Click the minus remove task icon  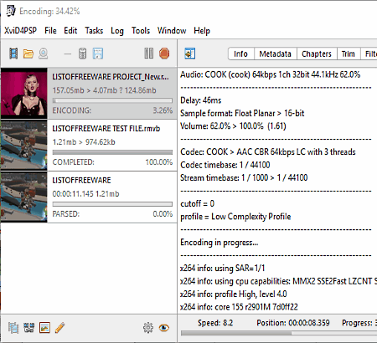(x=68, y=54)
